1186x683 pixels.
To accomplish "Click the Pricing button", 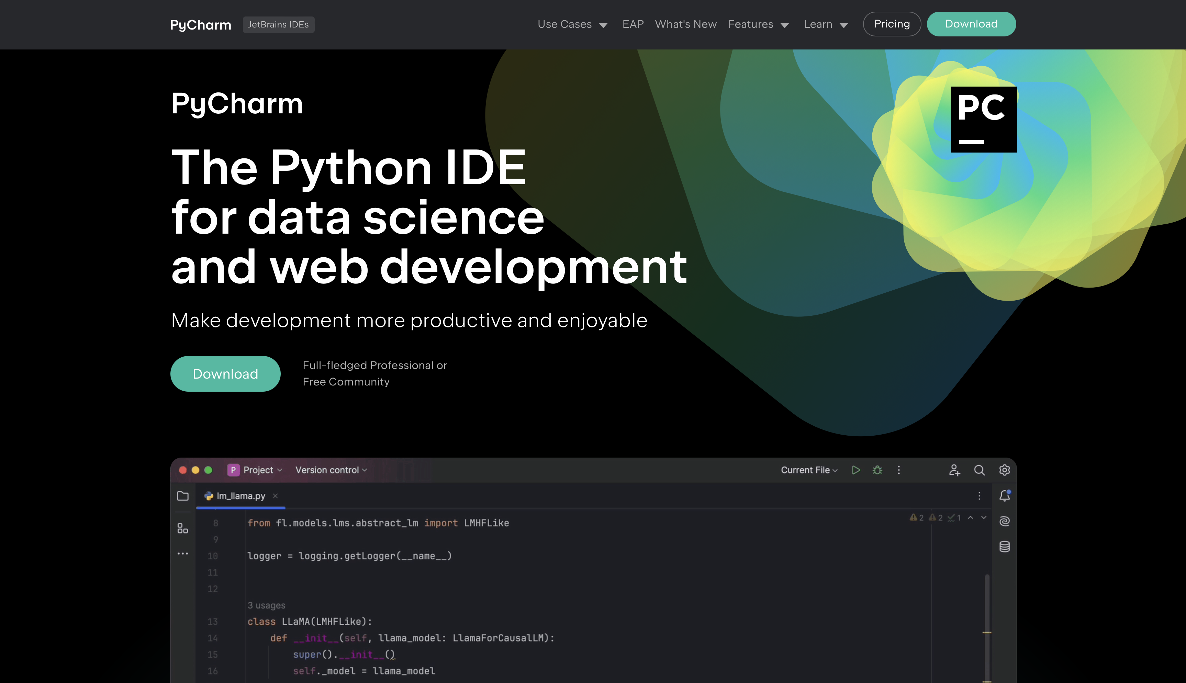I will pyautogui.click(x=892, y=24).
